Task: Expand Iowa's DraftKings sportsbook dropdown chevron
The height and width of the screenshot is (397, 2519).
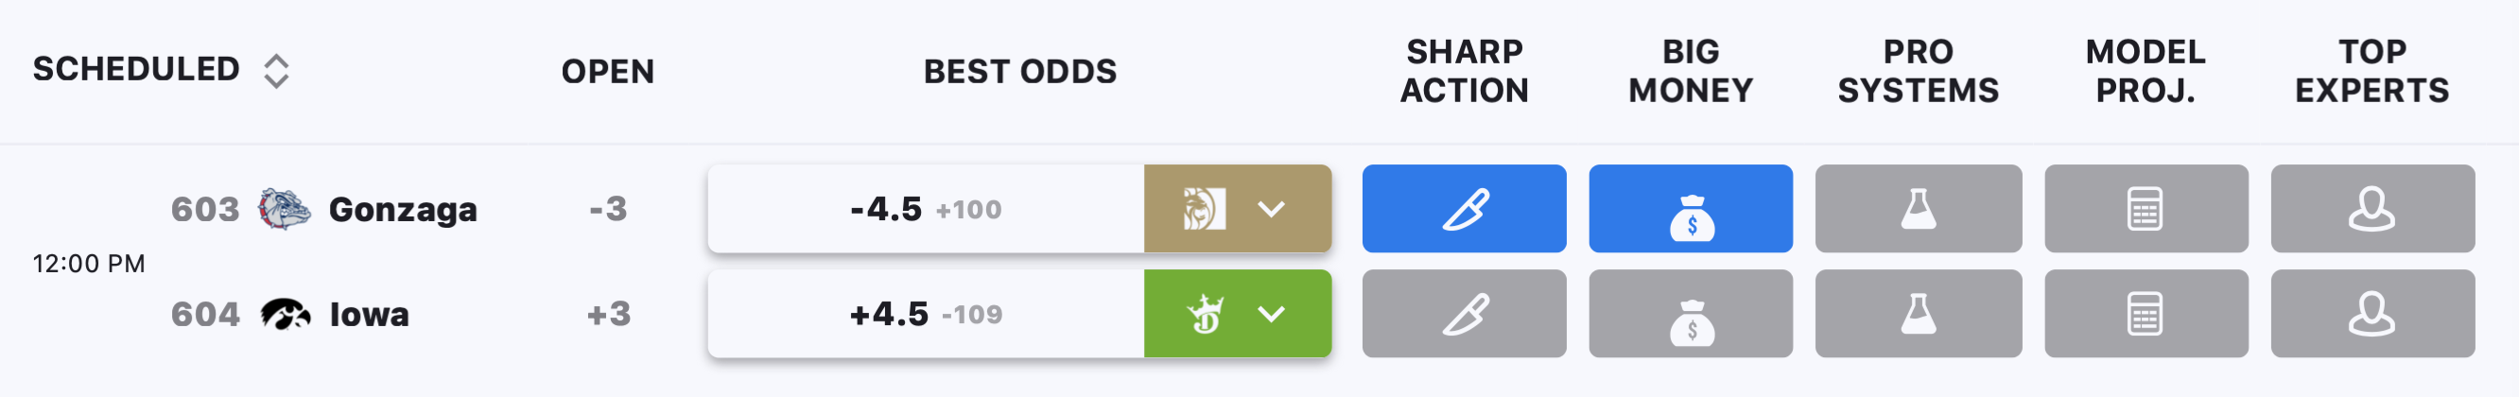Action: (1271, 314)
